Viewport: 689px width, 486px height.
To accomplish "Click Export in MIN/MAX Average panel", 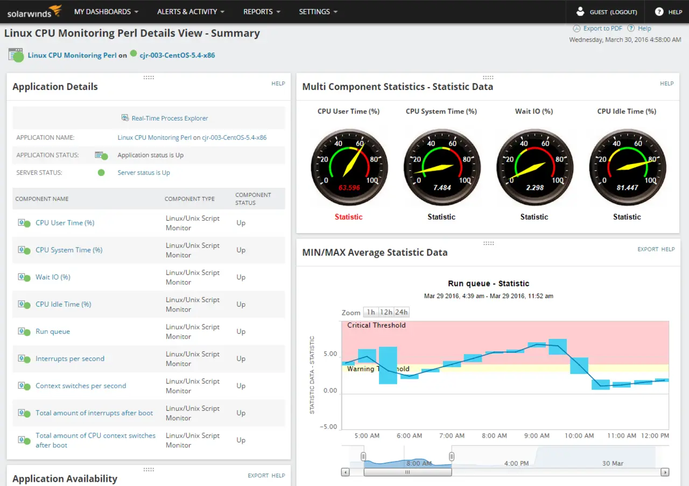I will (x=648, y=249).
